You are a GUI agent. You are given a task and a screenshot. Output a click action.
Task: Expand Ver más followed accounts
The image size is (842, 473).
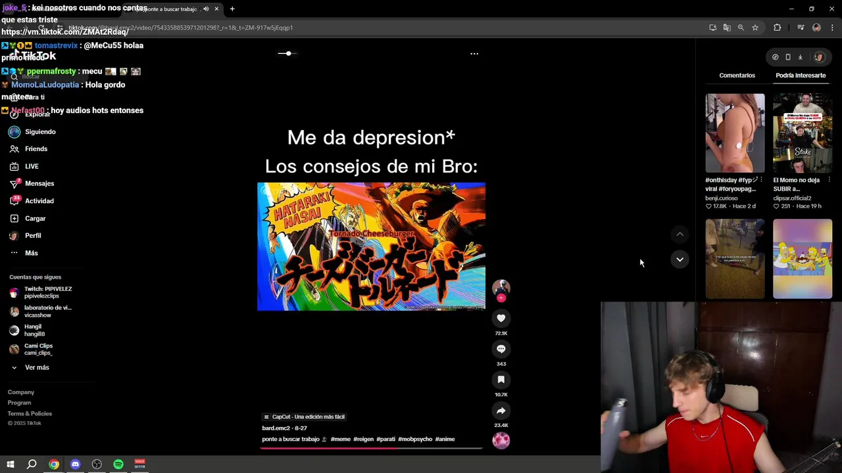click(x=37, y=368)
